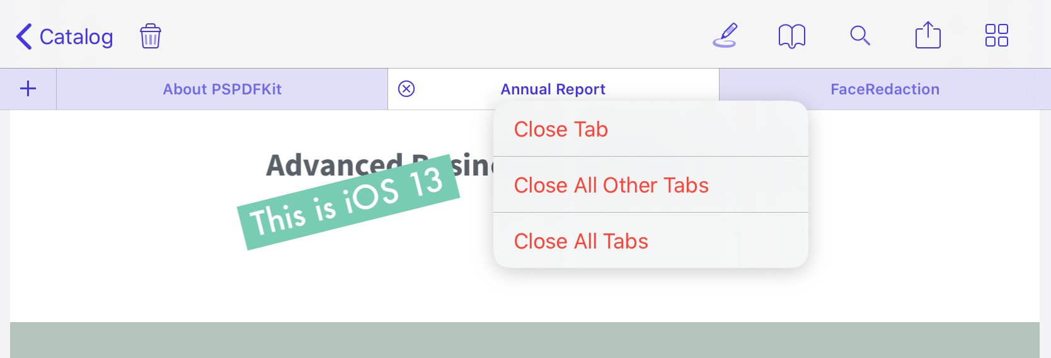This screenshot has width=1051, height=358.
Task: Choose Close All Tabs
Action: coord(651,241)
